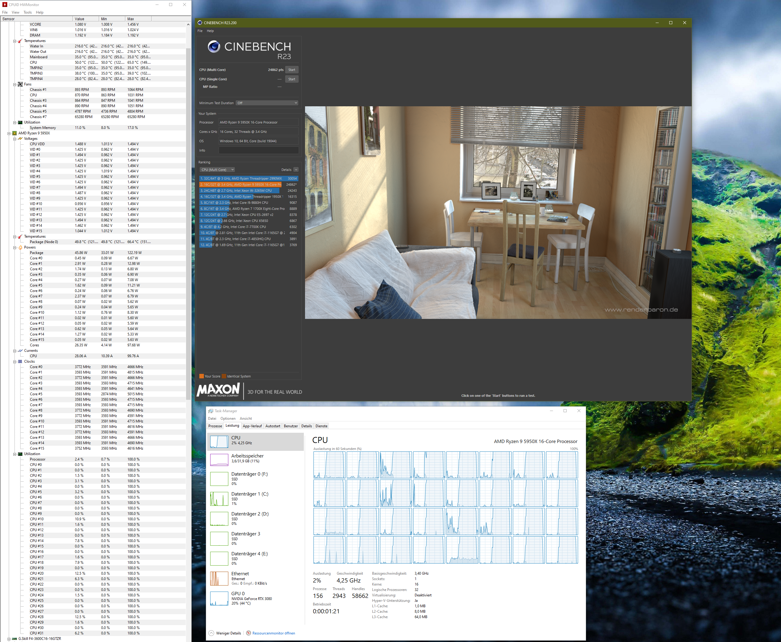Select the CPU graph thumbnail in Task-Manager
This screenshot has width=781, height=642.
[219, 441]
